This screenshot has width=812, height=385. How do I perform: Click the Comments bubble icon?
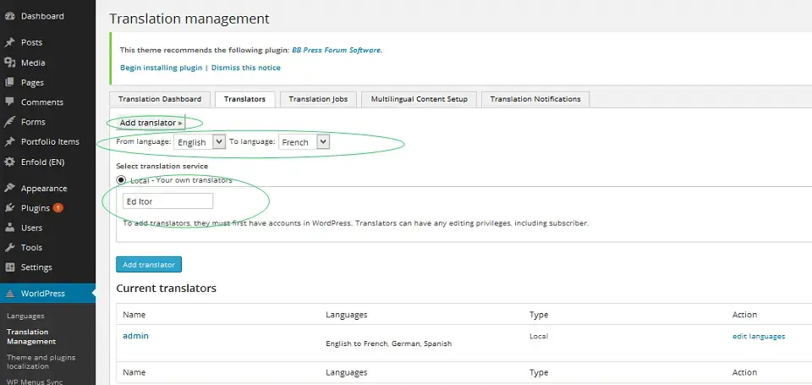coord(9,102)
